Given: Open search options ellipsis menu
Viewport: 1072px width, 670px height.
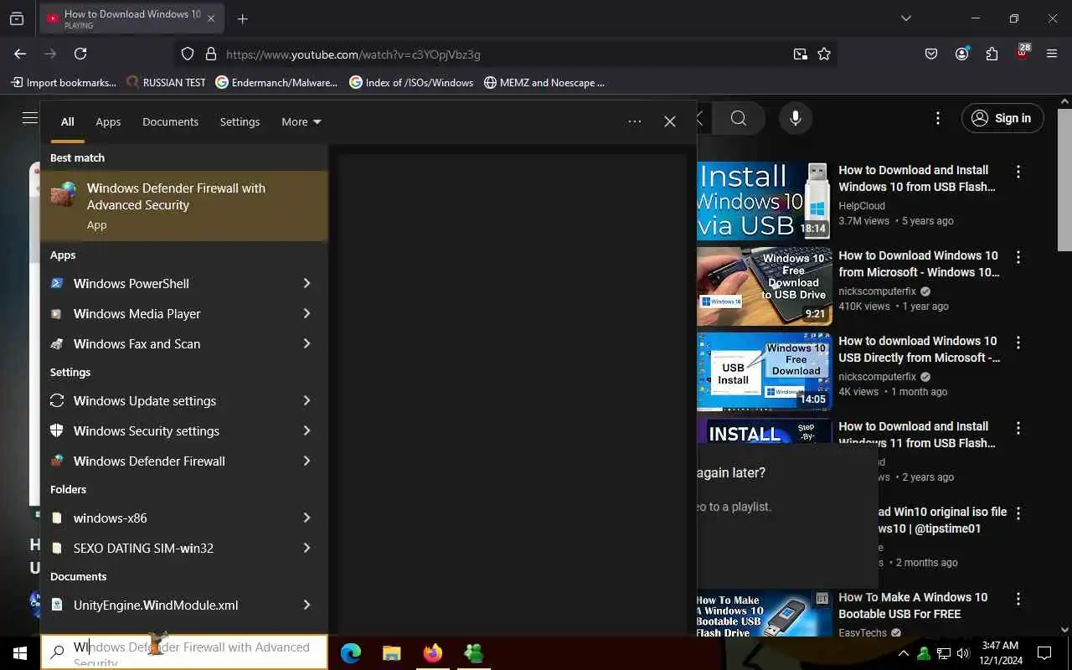Looking at the screenshot, I should pos(635,121).
